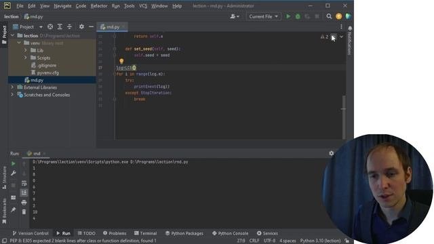
Task: Open tool windows quick access icon in status bar
Action: (x=5, y=241)
